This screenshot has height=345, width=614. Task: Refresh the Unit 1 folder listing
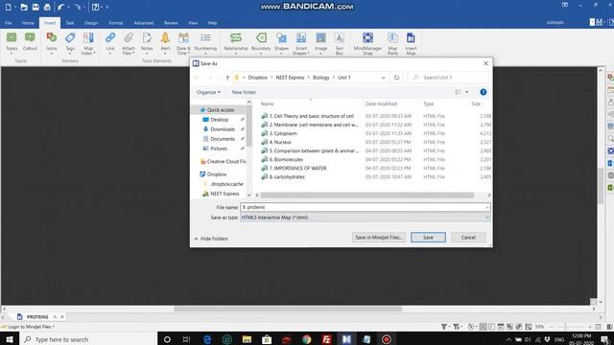click(x=396, y=78)
